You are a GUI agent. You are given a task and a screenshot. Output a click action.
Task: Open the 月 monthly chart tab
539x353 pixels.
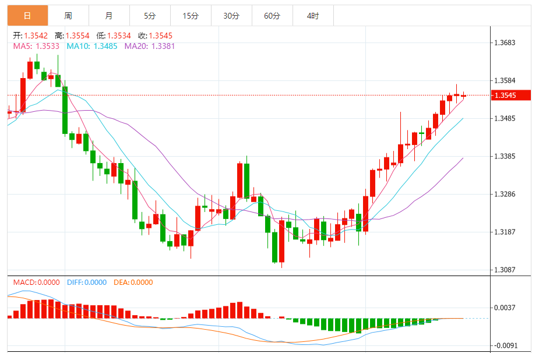[x=109, y=16]
